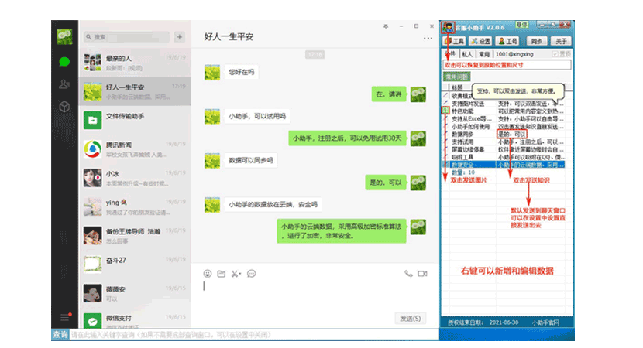
Task: Switch to the 私人 tab
Action: [x=467, y=54]
